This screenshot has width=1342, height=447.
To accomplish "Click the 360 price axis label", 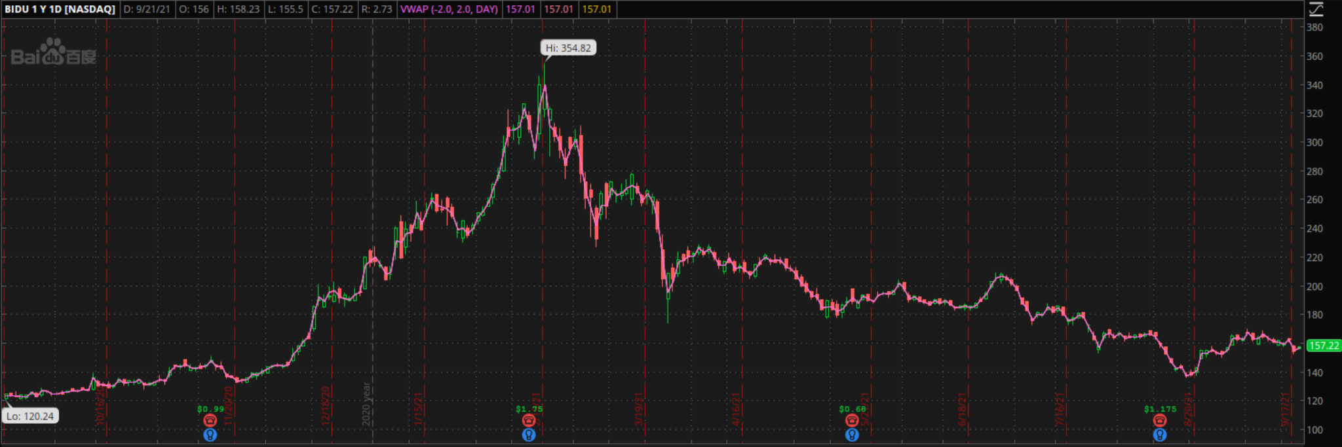I will point(1314,56).
